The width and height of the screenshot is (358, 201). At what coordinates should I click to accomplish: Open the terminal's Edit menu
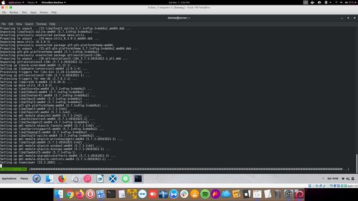coord(11,24)
